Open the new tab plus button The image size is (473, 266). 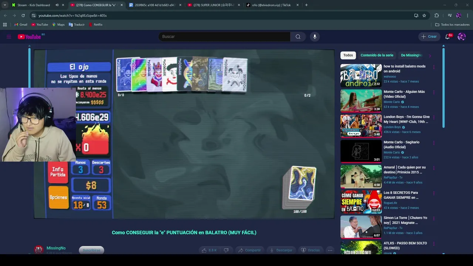pos(306,5)
